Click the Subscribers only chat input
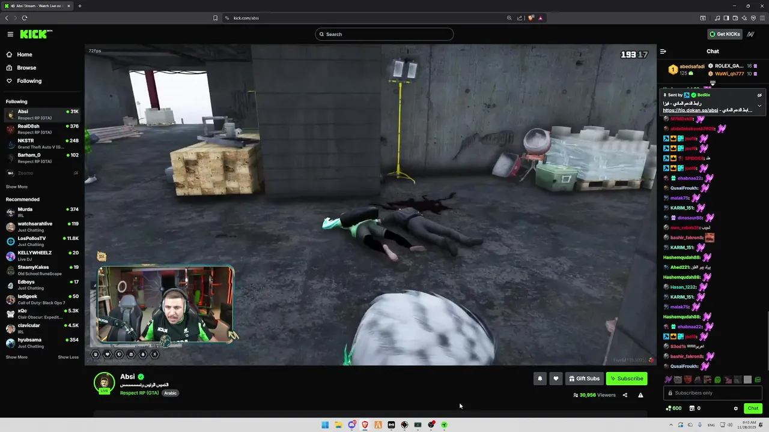 pos(713,393)
